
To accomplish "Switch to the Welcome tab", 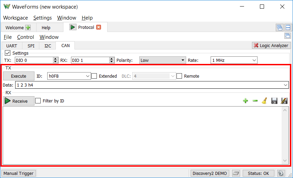I will (14, 27).
